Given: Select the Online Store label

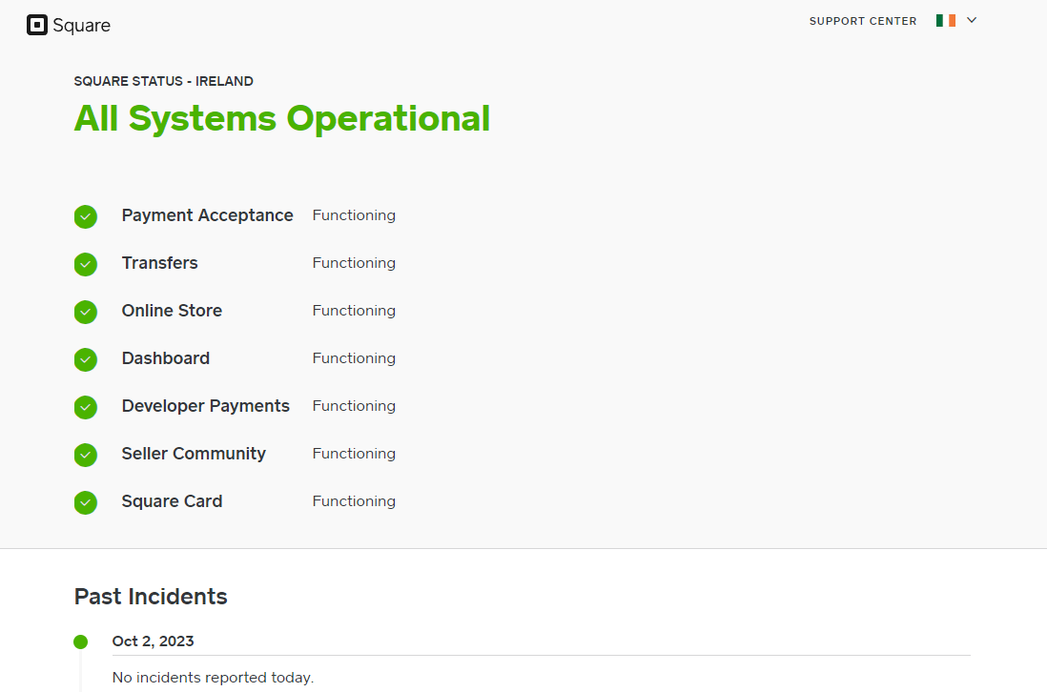Looking at the screenshot, I should coord(172,311).
